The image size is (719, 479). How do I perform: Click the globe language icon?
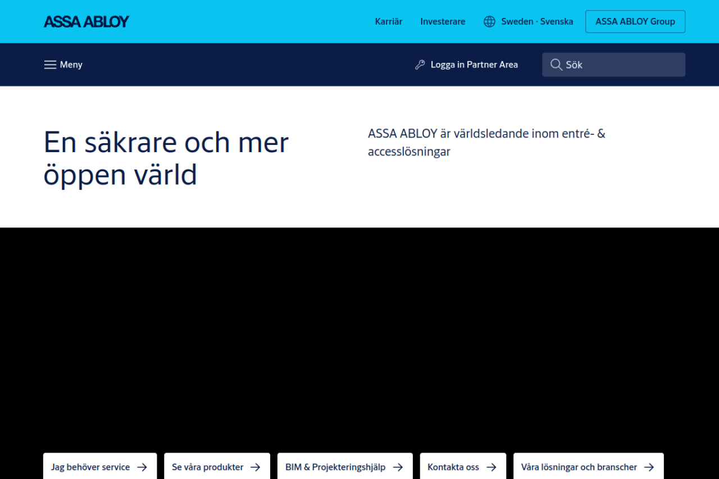[x=489, y=22]
